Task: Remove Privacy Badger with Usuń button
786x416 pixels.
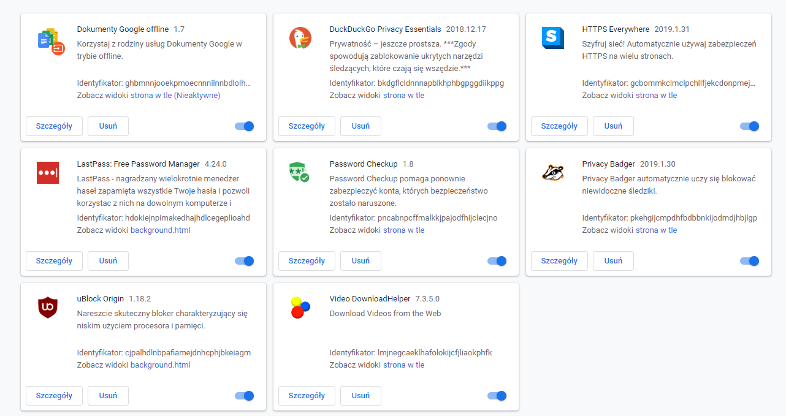Action: [x=613, y=261]
